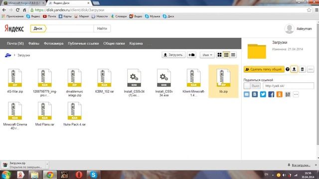Click Сделать папку общей button

point(264,69)
